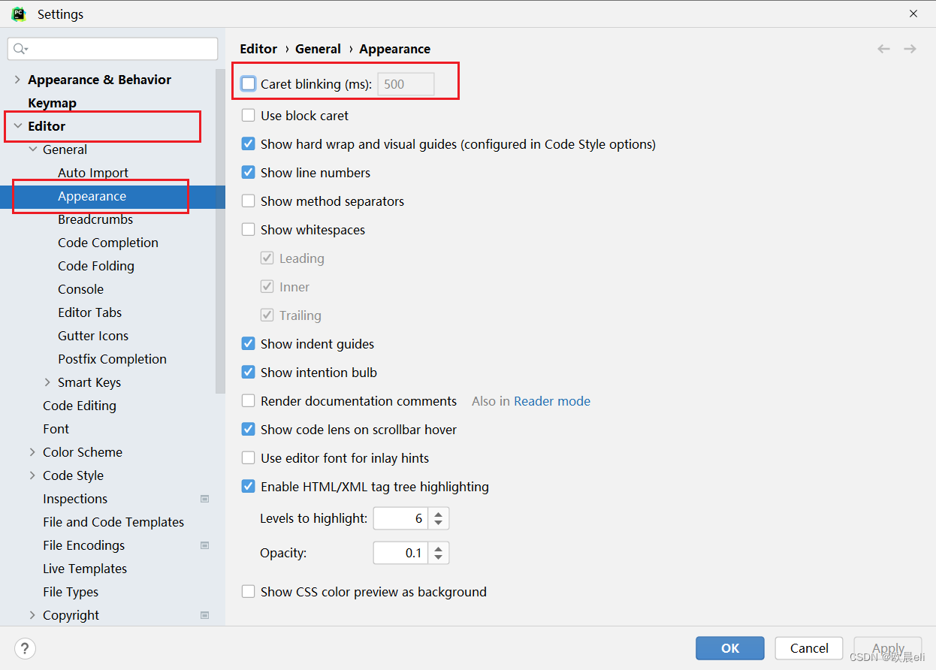Turn on Show whitespaces
Screen dimensions: 936x670
pos(249,230)
